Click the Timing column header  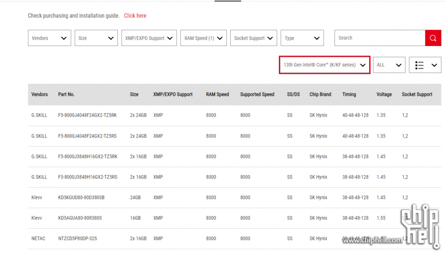[349, 94]
